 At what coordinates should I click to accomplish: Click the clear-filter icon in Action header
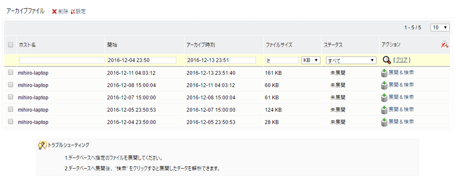tap(445, 44)
